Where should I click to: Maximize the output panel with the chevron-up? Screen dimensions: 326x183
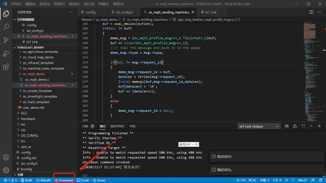point(311,126)
